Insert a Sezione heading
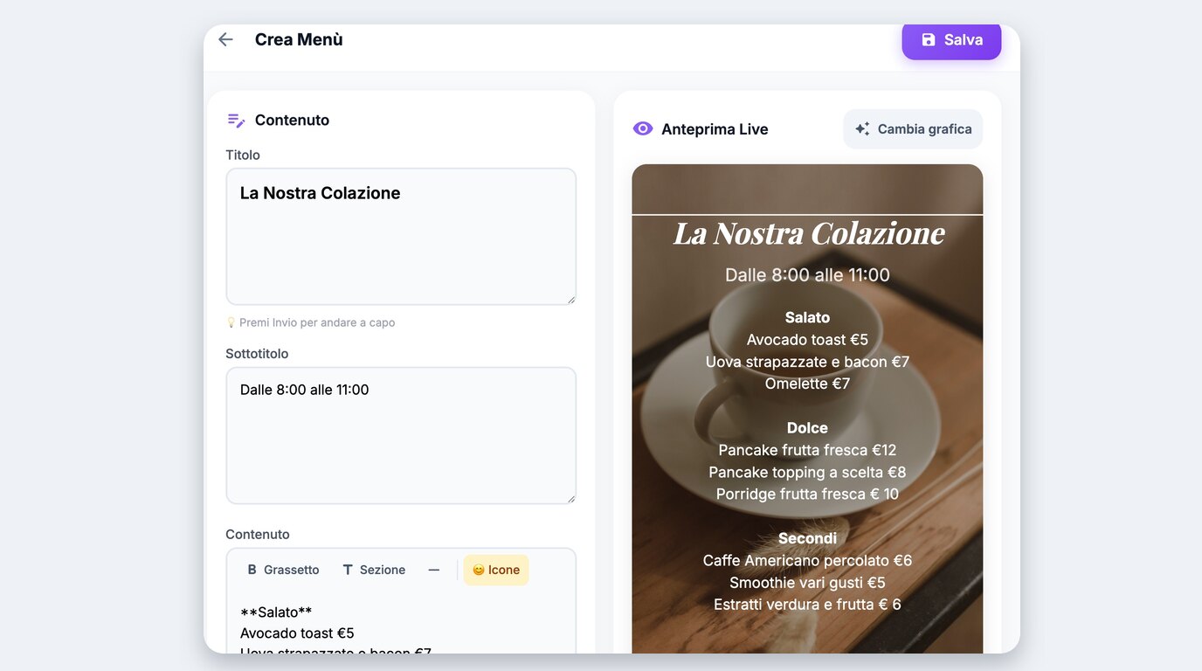The width and height of the screenshot is (1202, 671). pyautogui.click(x=374, y=570)
